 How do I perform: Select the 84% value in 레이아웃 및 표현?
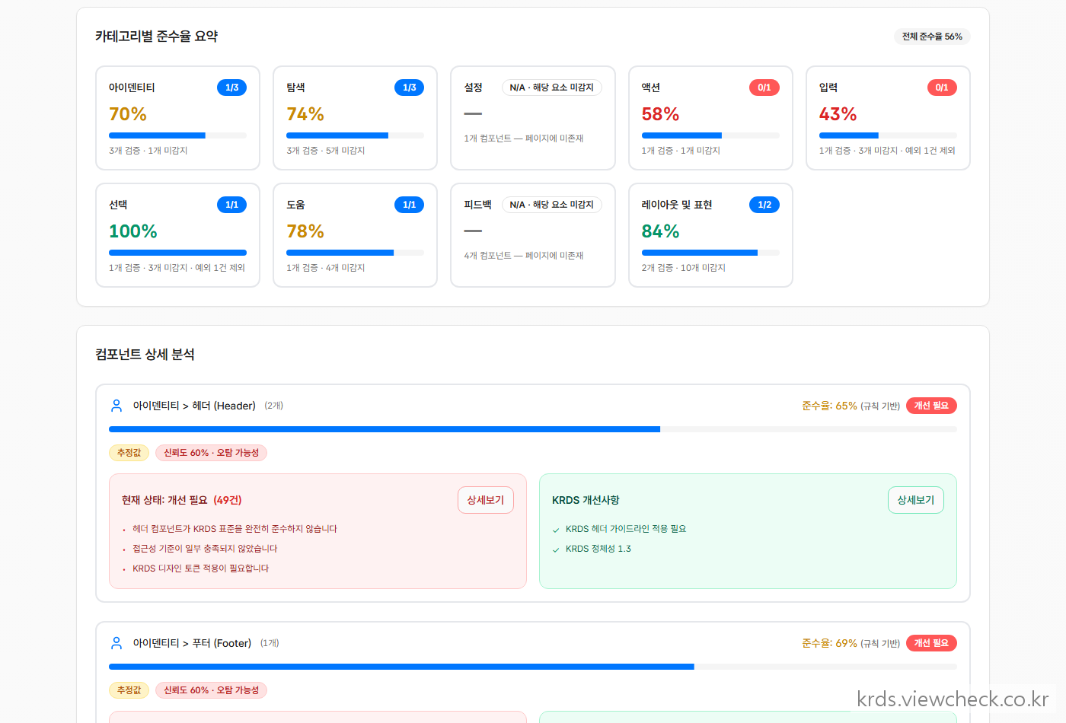(x=660, y=231)
